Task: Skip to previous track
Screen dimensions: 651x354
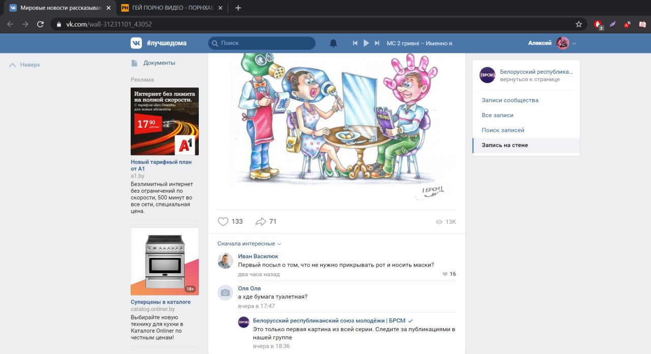Action: [x=356, y=43]
